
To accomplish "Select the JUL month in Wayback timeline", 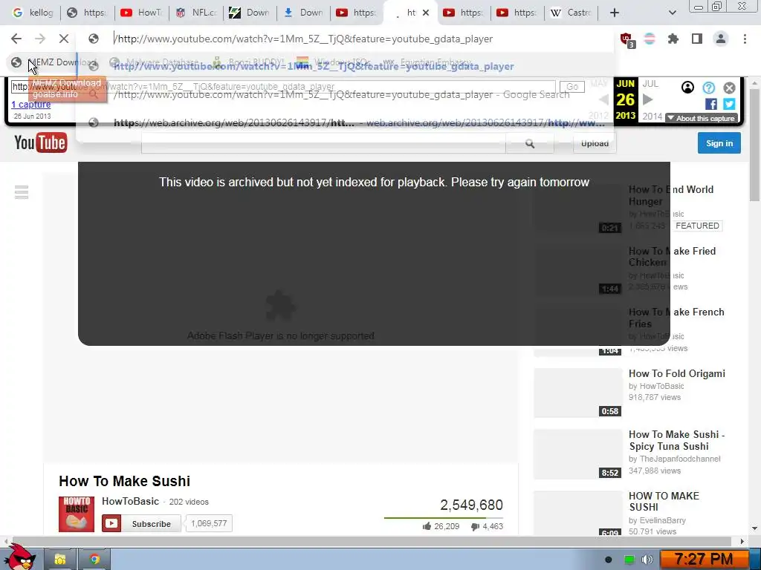I will click(650, 84).
